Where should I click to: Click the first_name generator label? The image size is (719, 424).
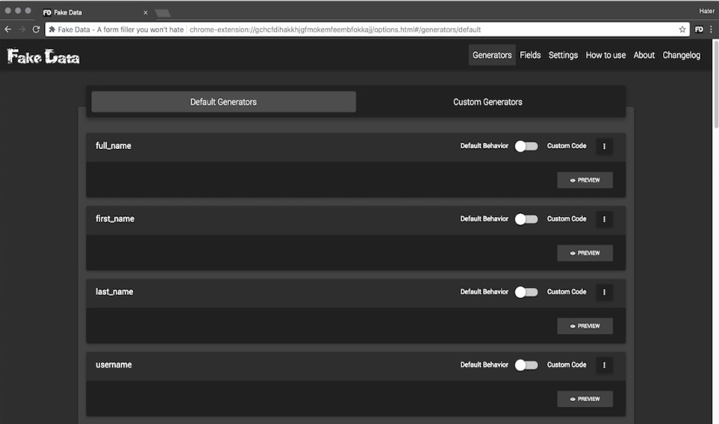(x=115, y=218)
